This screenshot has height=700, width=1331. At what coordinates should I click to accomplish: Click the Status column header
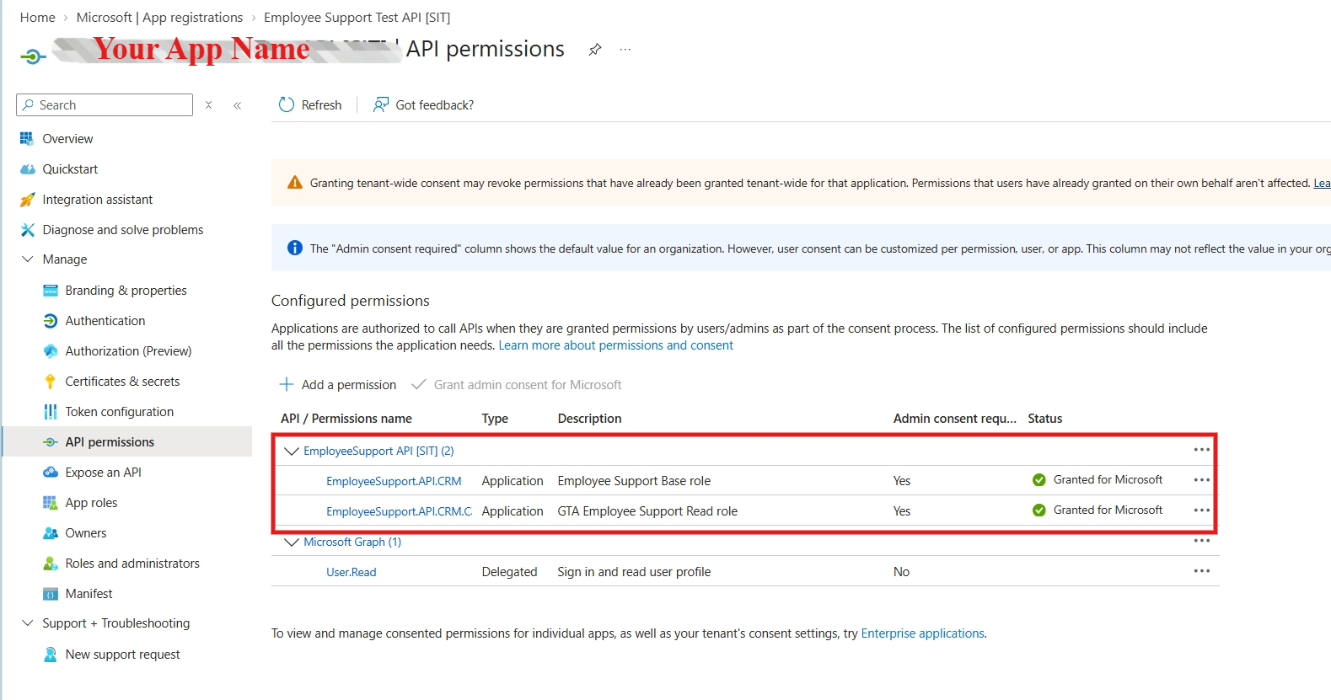click(1045, 419)
